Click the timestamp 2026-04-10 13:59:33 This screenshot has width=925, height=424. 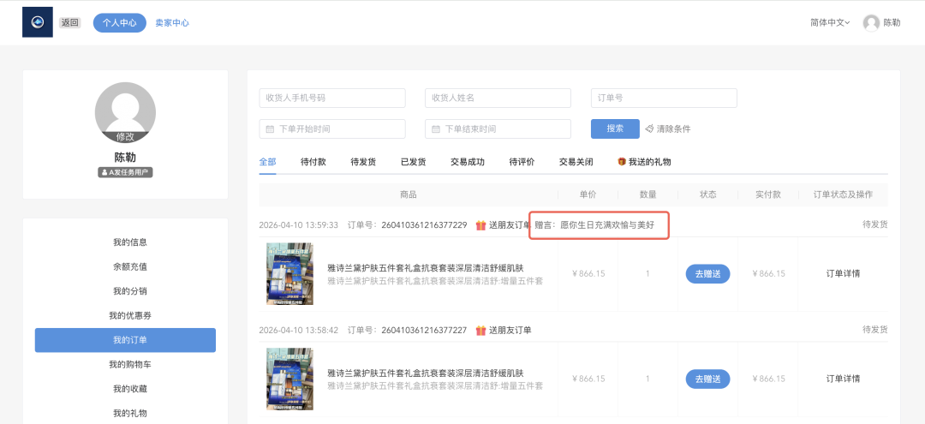click(299, 224)
